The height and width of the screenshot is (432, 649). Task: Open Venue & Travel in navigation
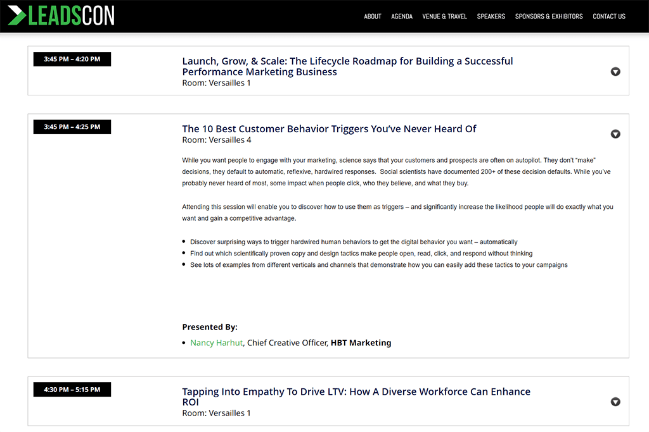coord(444,16)
